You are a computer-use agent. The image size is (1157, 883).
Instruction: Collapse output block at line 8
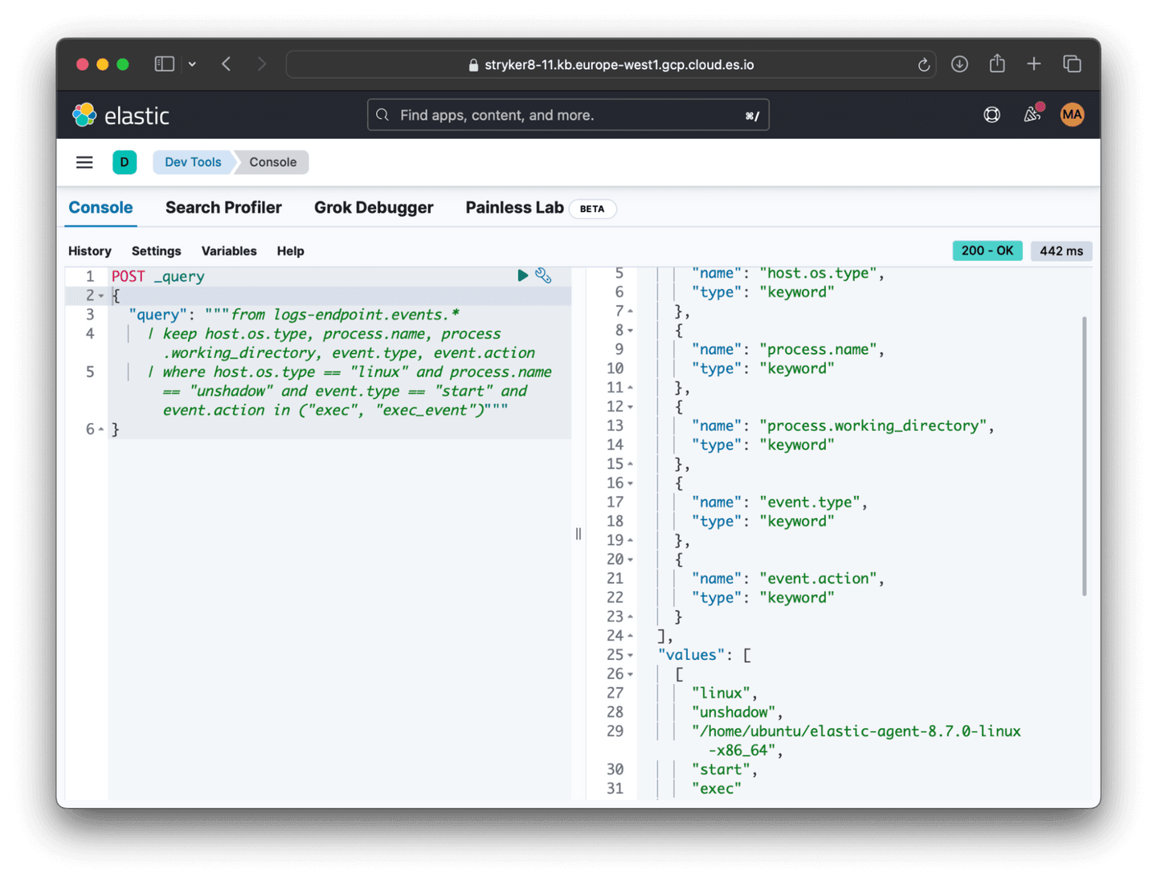[x=631, y=331]
